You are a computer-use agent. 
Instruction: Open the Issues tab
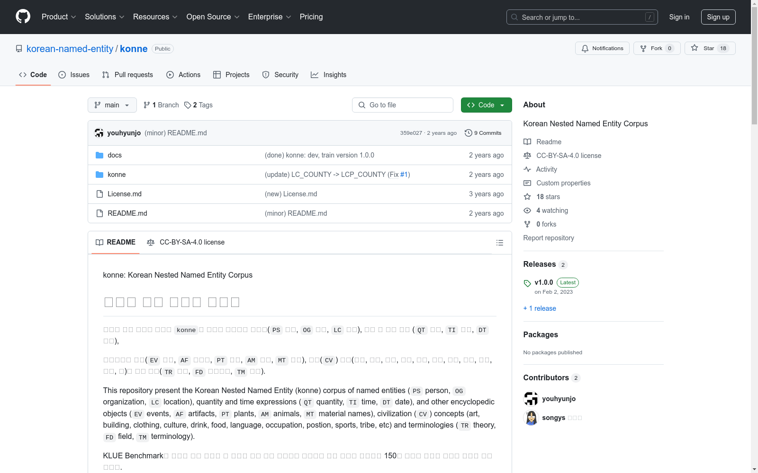pos(74,75)
